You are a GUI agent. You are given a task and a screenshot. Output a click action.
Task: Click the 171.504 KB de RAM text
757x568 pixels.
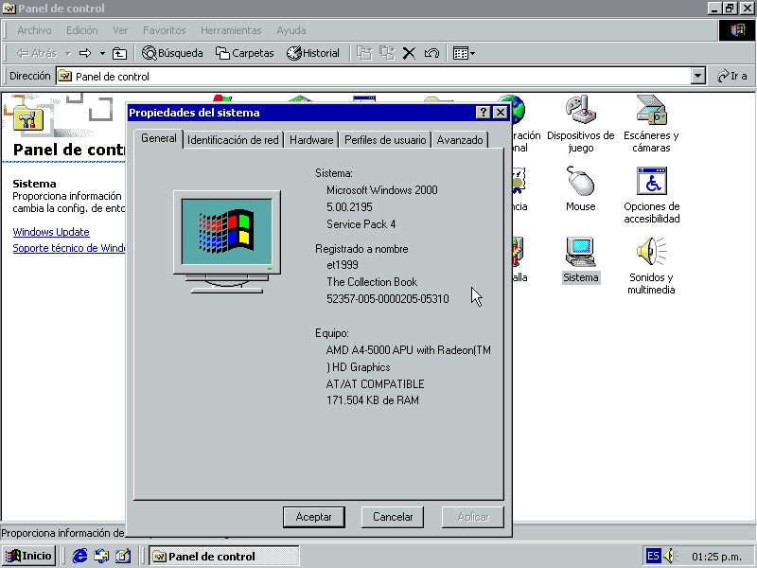(373, 400)
